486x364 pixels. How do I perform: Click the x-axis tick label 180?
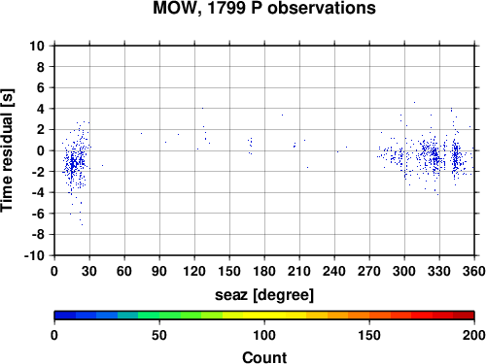264,271
